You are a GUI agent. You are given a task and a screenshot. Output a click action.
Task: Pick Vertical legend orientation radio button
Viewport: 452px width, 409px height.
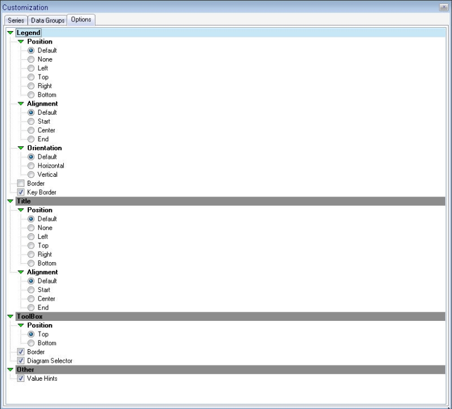click(x=31, y=175)
